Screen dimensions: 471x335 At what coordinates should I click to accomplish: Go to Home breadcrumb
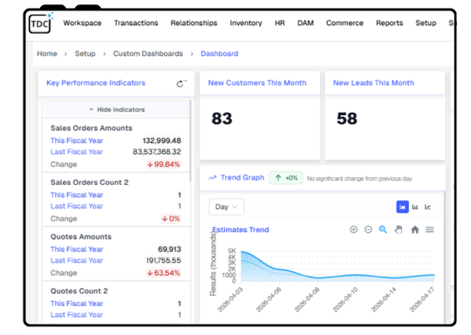point(47,53)
